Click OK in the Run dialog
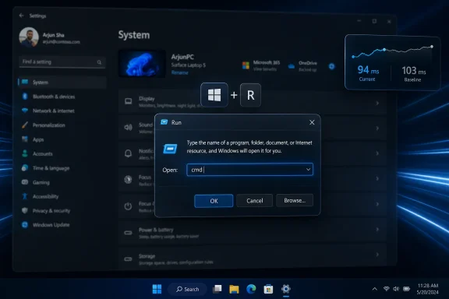 click(214, 201)
